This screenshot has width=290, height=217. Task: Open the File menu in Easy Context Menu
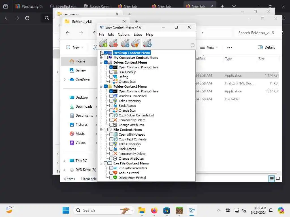pos(102,34)
